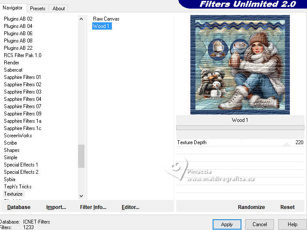Image resolution: width=307 pixels, height=230 pixels.
Task: Select Sapphire Filters 1a category
Action: pos(23,121)
